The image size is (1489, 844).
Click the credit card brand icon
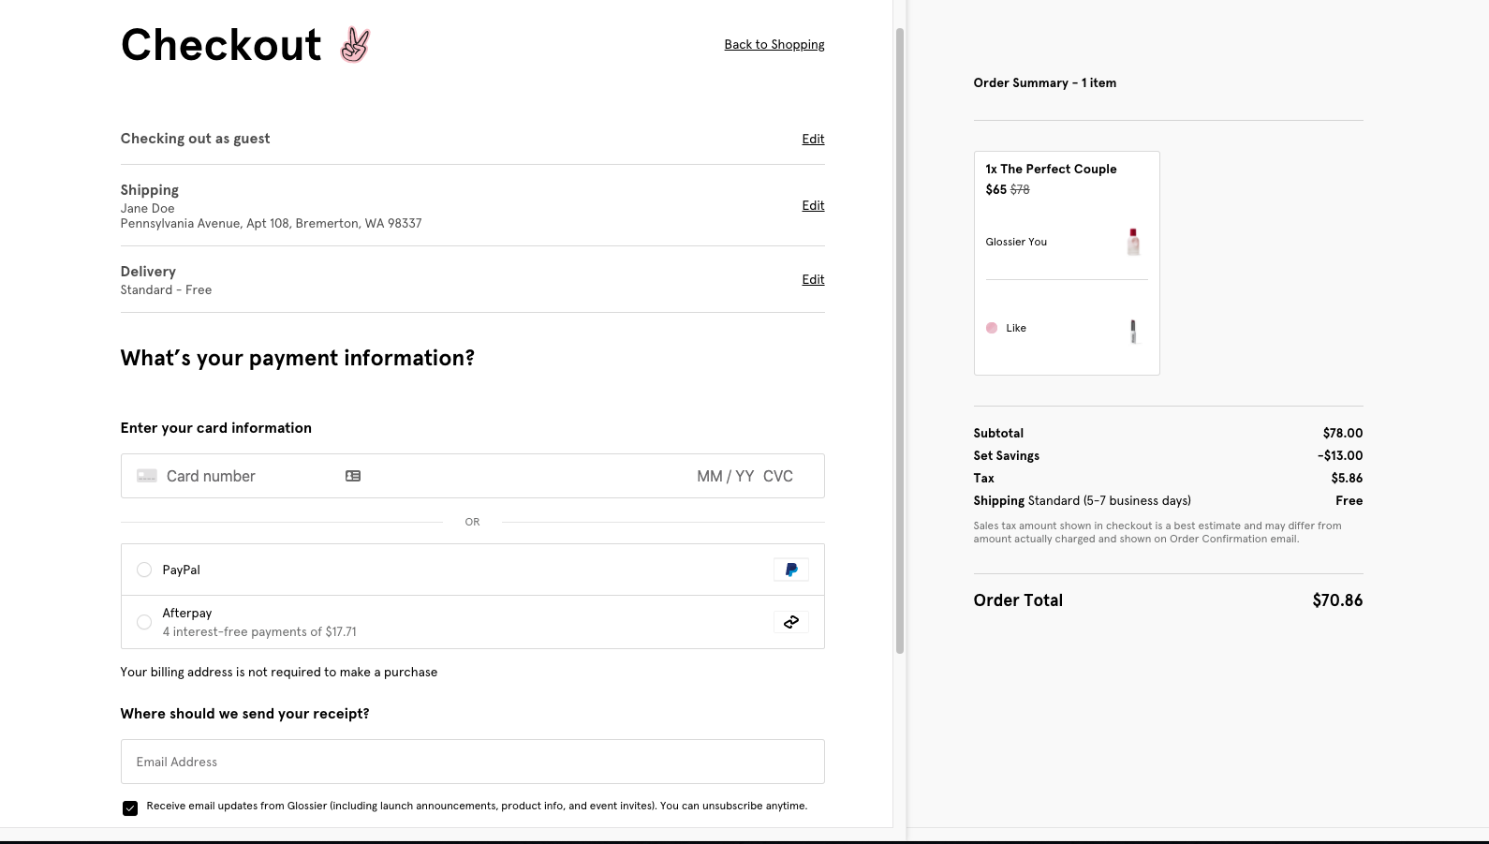[147, 476]
